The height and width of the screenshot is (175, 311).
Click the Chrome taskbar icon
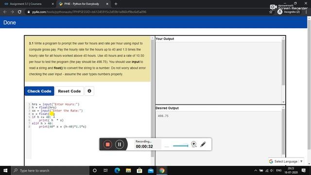(162, 171)
